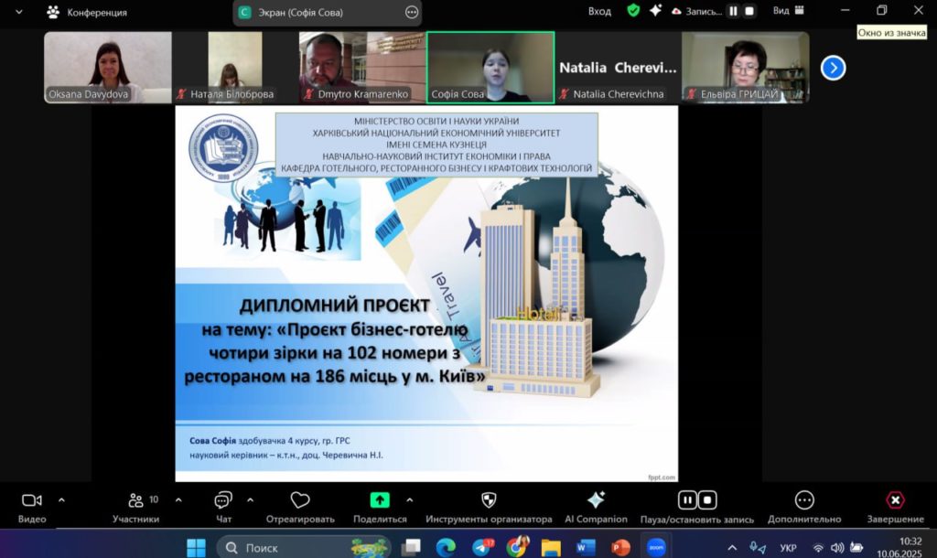Click the Вход (Sign in) button
The image size is (937, 558).
point(599,11)
